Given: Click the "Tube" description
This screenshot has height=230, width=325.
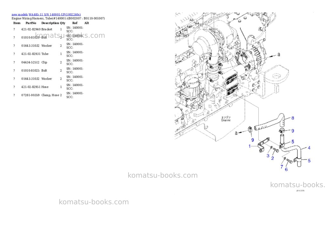Looking at the screenshot, I should pyautogui.click(x=45, y=54).
